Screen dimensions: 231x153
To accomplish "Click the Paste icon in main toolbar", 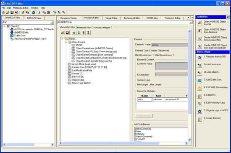I will coord(48,13).
